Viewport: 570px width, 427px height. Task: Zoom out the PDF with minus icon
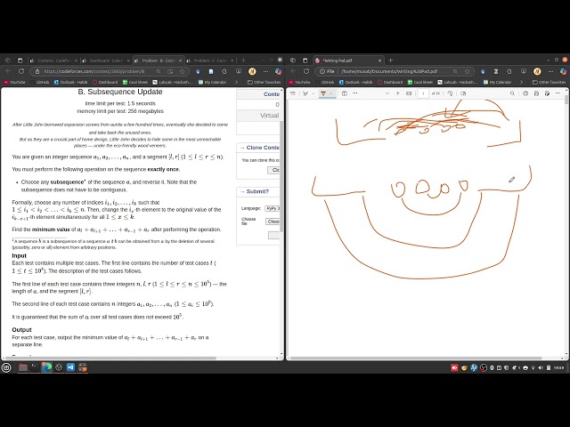tap(387, 93)
